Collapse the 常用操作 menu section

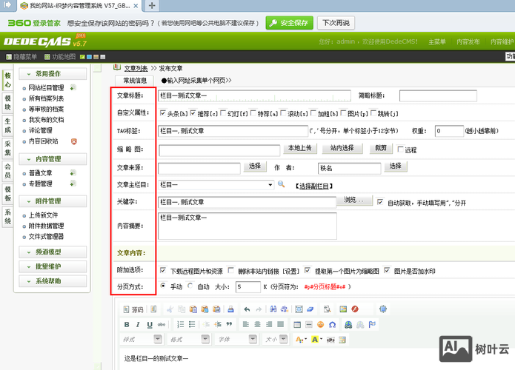pos(53,74)
